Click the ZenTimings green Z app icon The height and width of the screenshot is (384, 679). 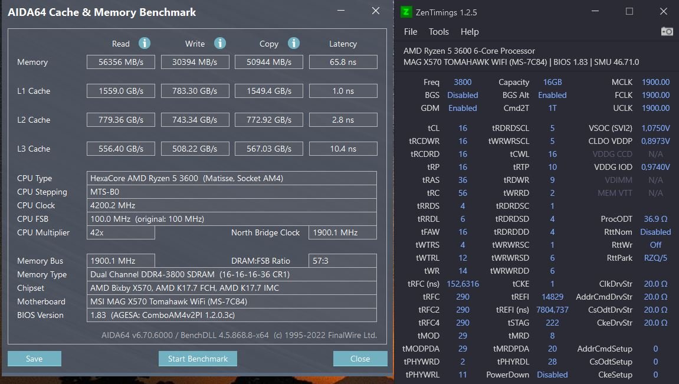[x=406, y=12]
